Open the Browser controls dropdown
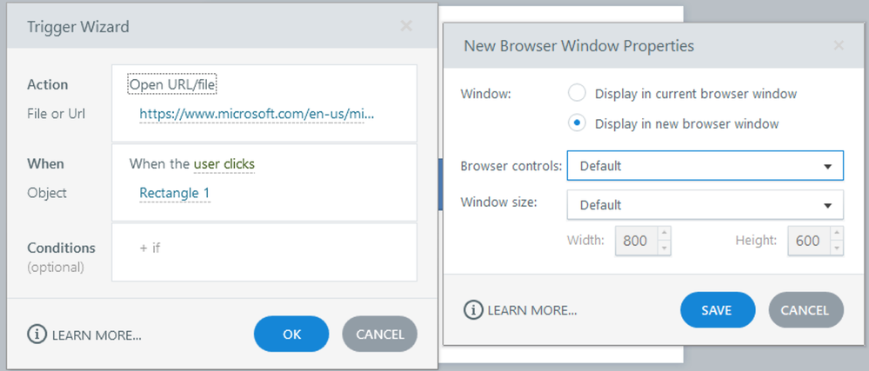Image resolution: width=869 pixels, height=371 pixels. point(705,166)
